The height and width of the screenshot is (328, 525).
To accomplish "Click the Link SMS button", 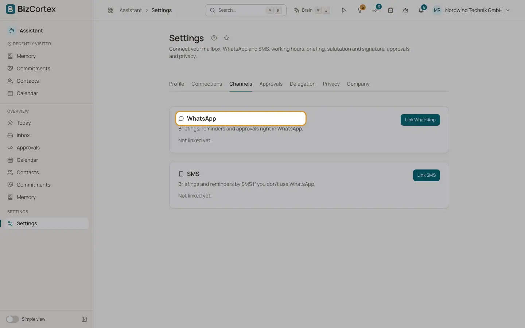I will tap(426, 175).
